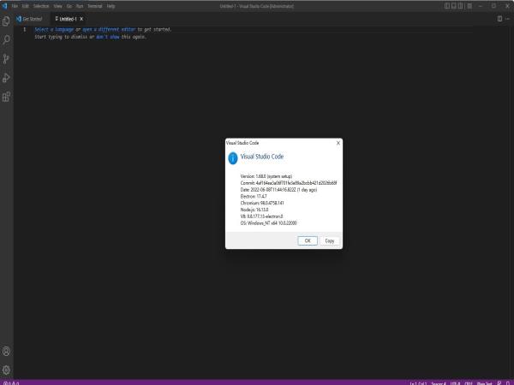Open the Accounts menu icon
The width and height of the screenshot is (514, 385).
(x=6, y=352)
